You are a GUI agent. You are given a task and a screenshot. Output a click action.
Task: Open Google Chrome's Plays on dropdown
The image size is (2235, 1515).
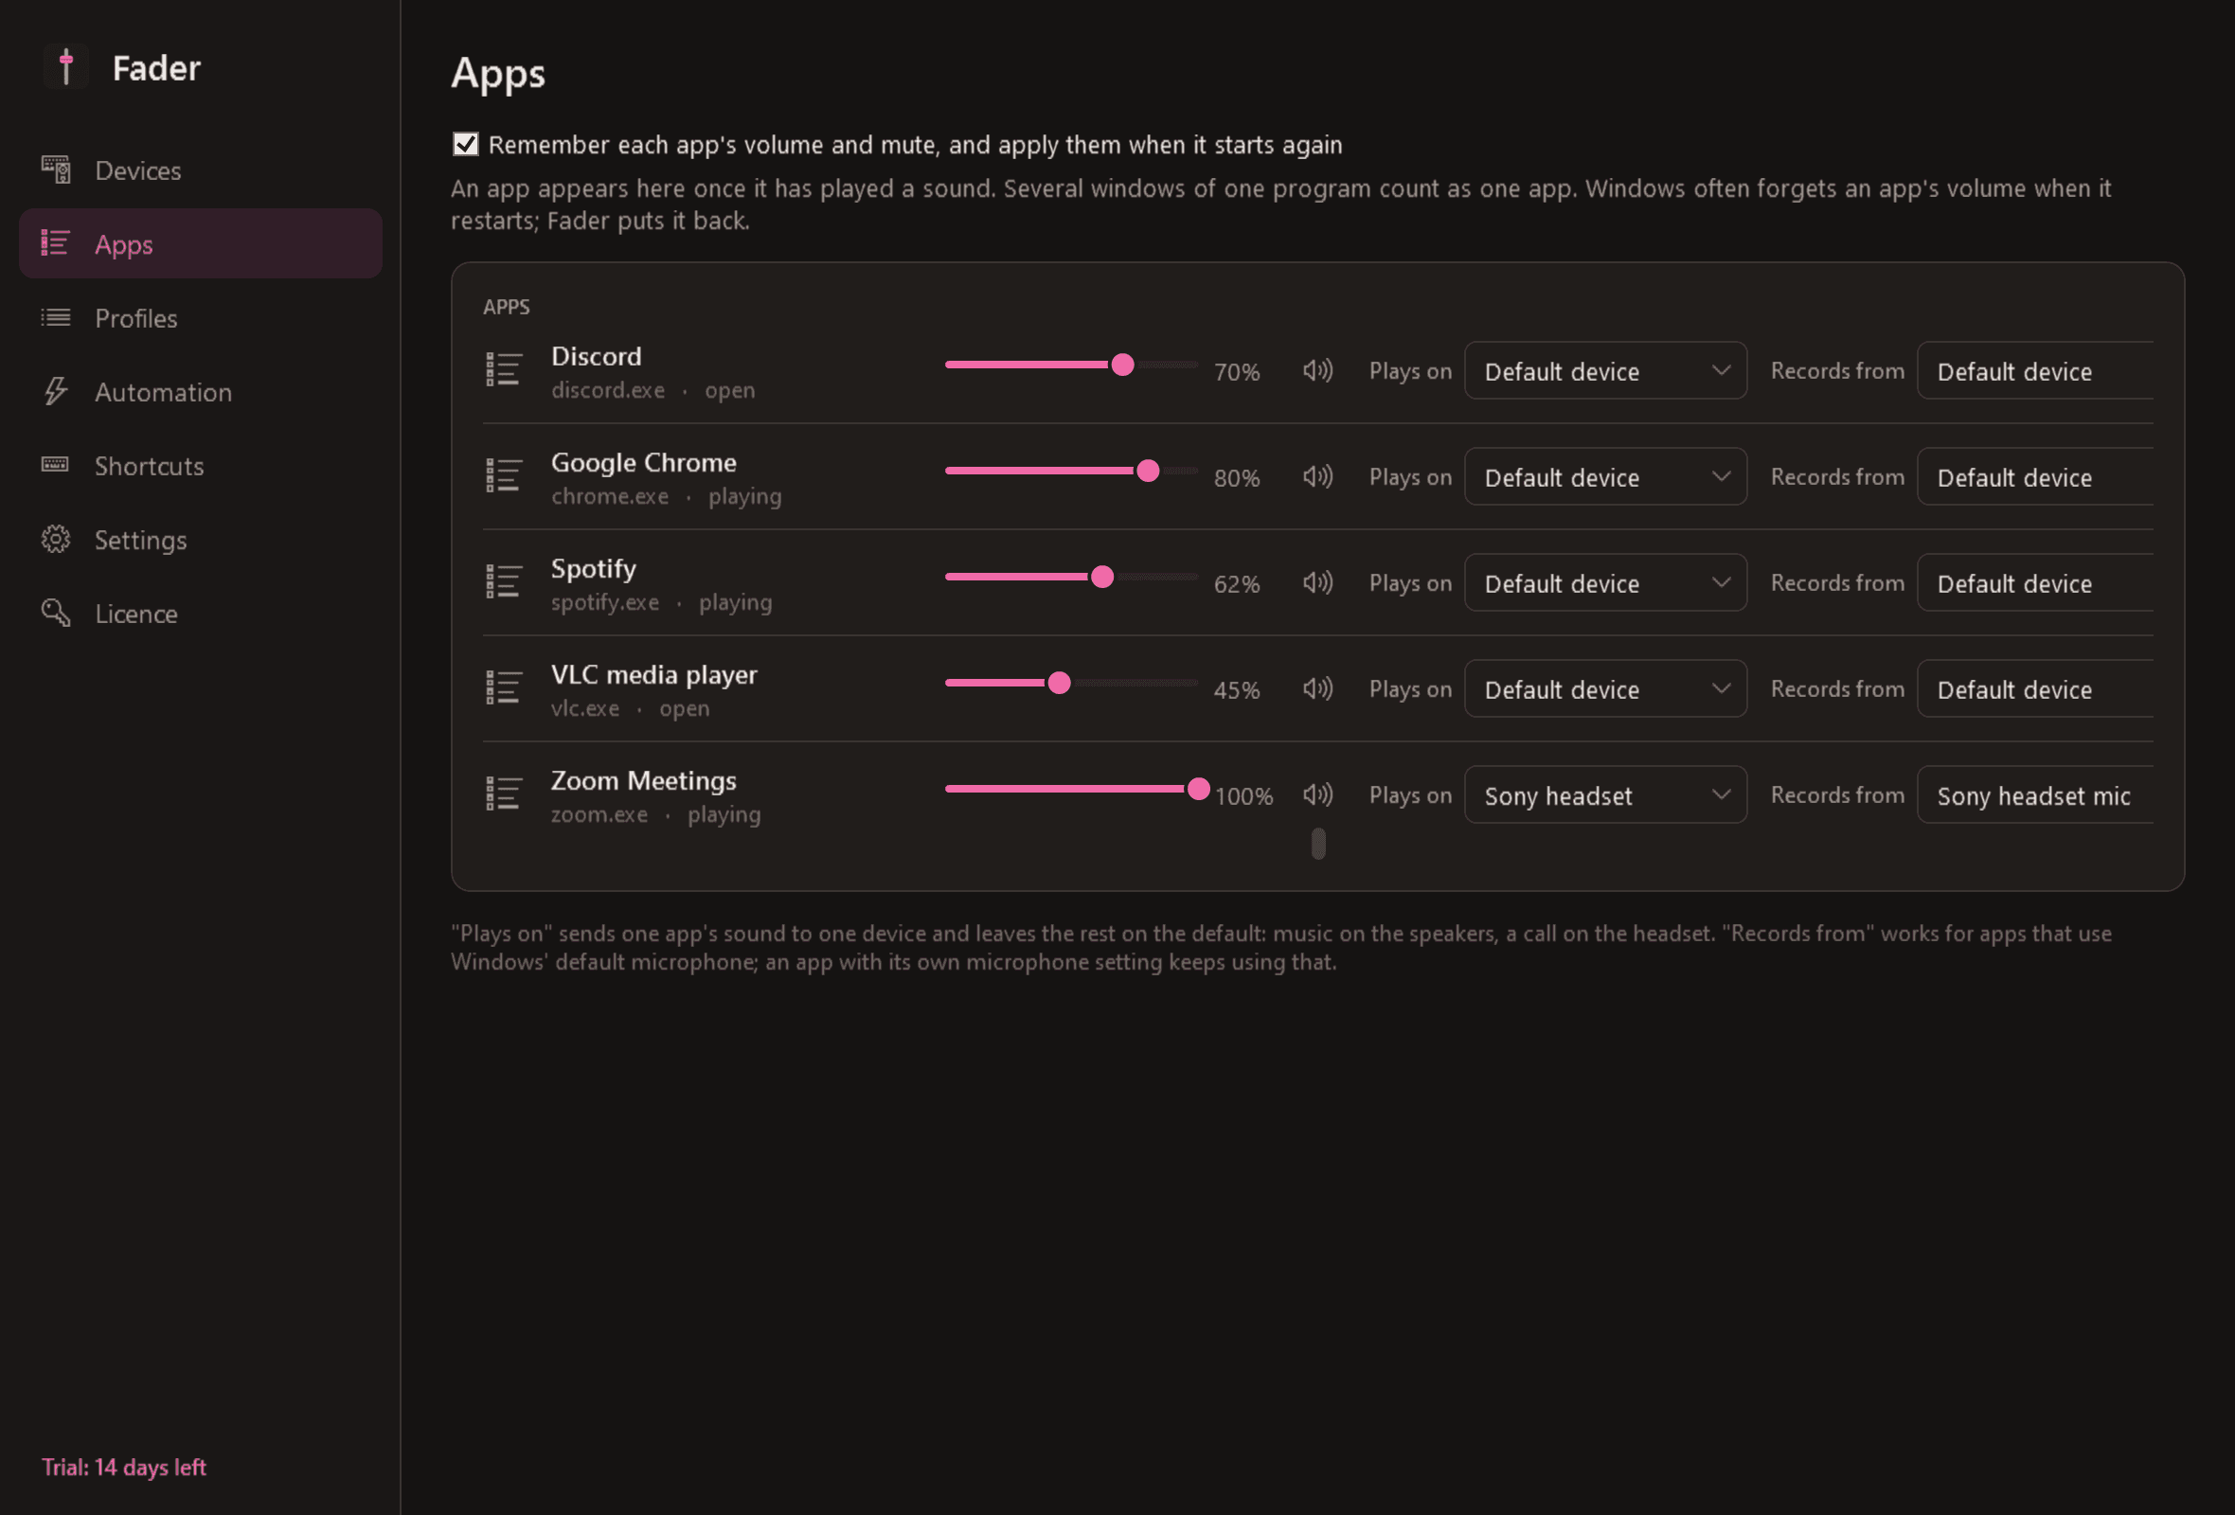[x=1605, y=476]
